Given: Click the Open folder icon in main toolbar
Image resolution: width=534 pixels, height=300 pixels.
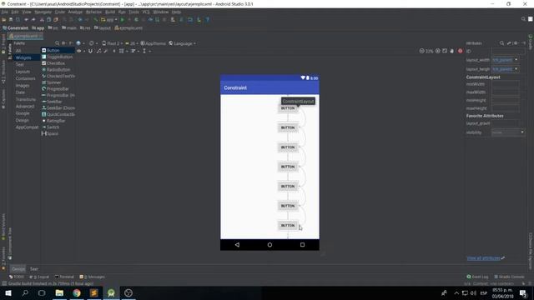Looking at the screenshot, I should click(x=3, y=20).
